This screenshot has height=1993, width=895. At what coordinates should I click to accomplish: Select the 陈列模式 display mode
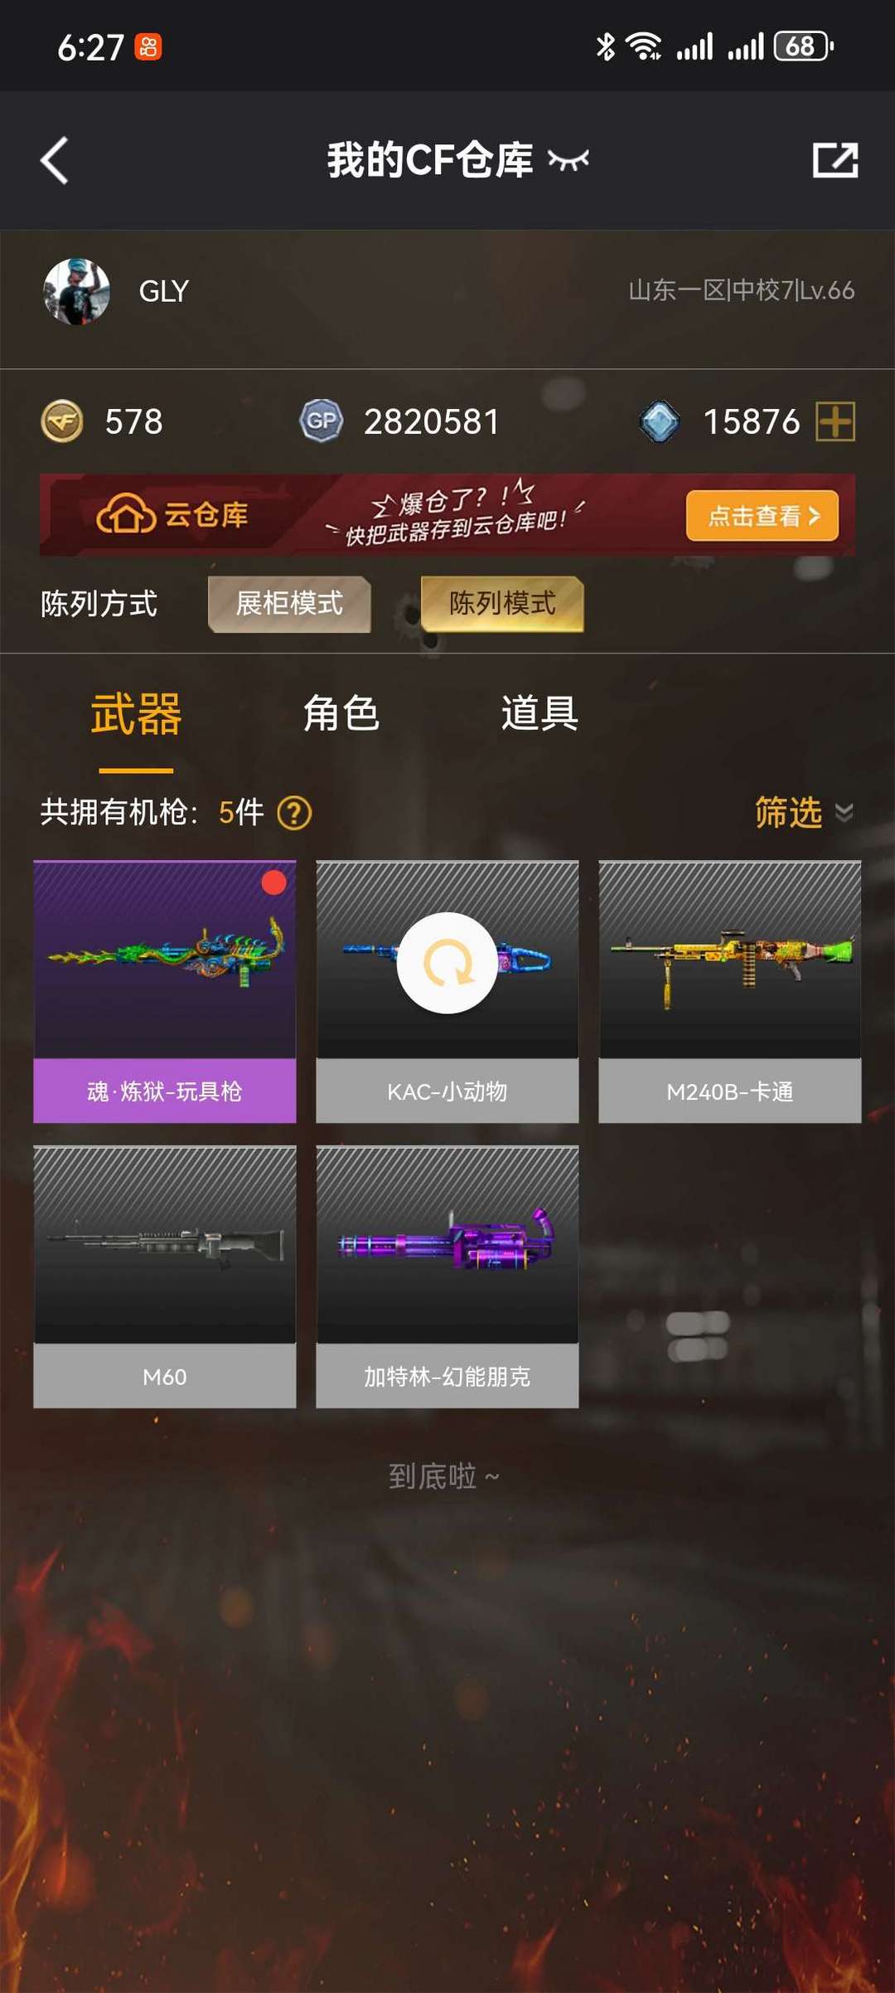(502, 604)
